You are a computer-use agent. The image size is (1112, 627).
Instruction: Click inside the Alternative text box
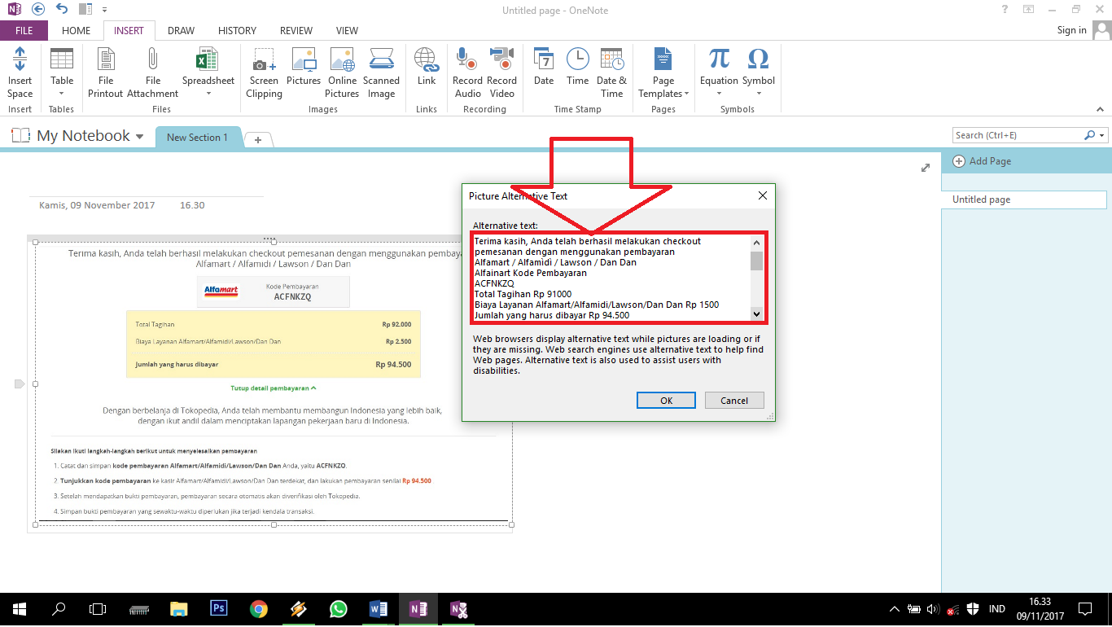[612, 277]
